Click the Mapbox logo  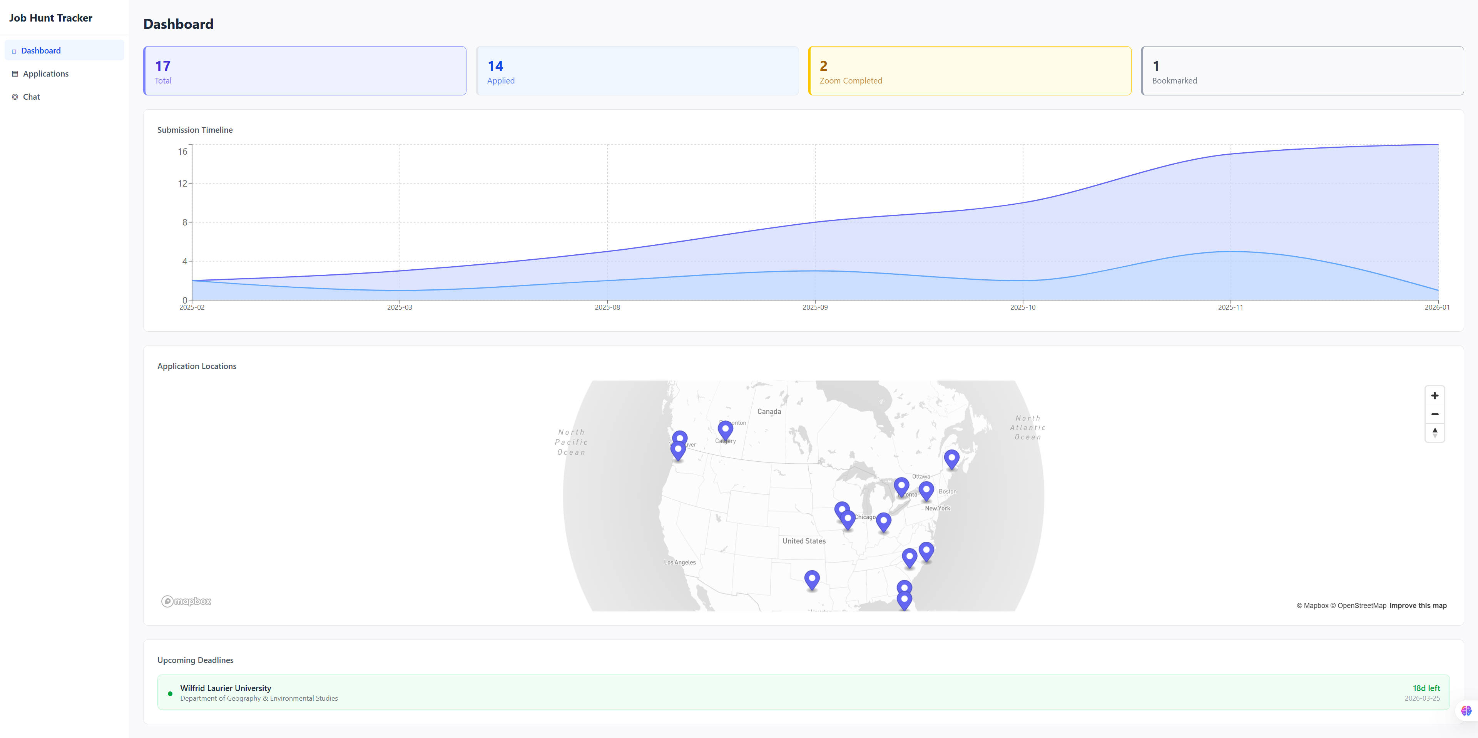pos(186,601)
